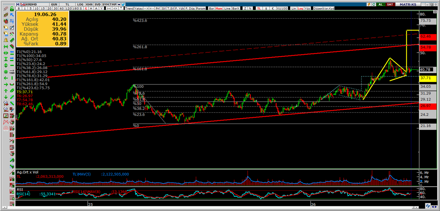Open the TL currency dropdown in title row
The height and width of the screenshot is (211, 440).
pos(67,4)
